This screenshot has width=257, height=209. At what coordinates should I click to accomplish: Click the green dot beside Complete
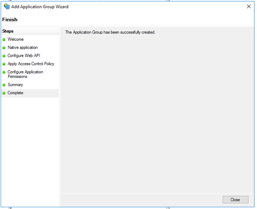pos(4,93)
